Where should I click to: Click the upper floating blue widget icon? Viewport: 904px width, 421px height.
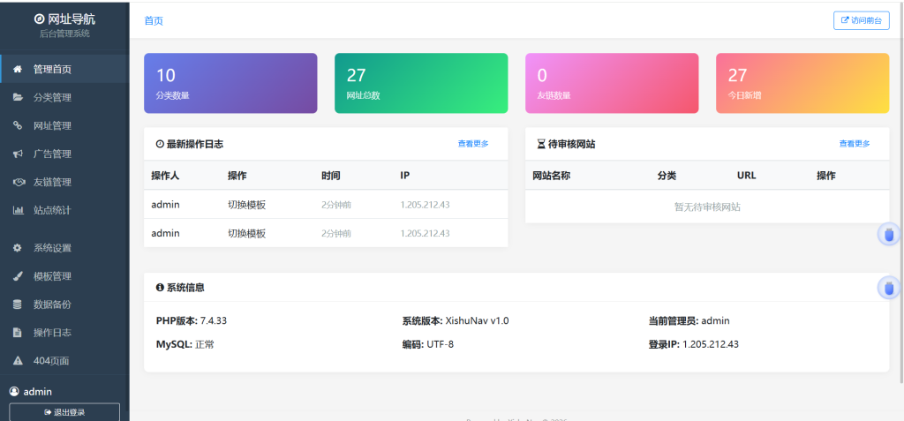888,234
